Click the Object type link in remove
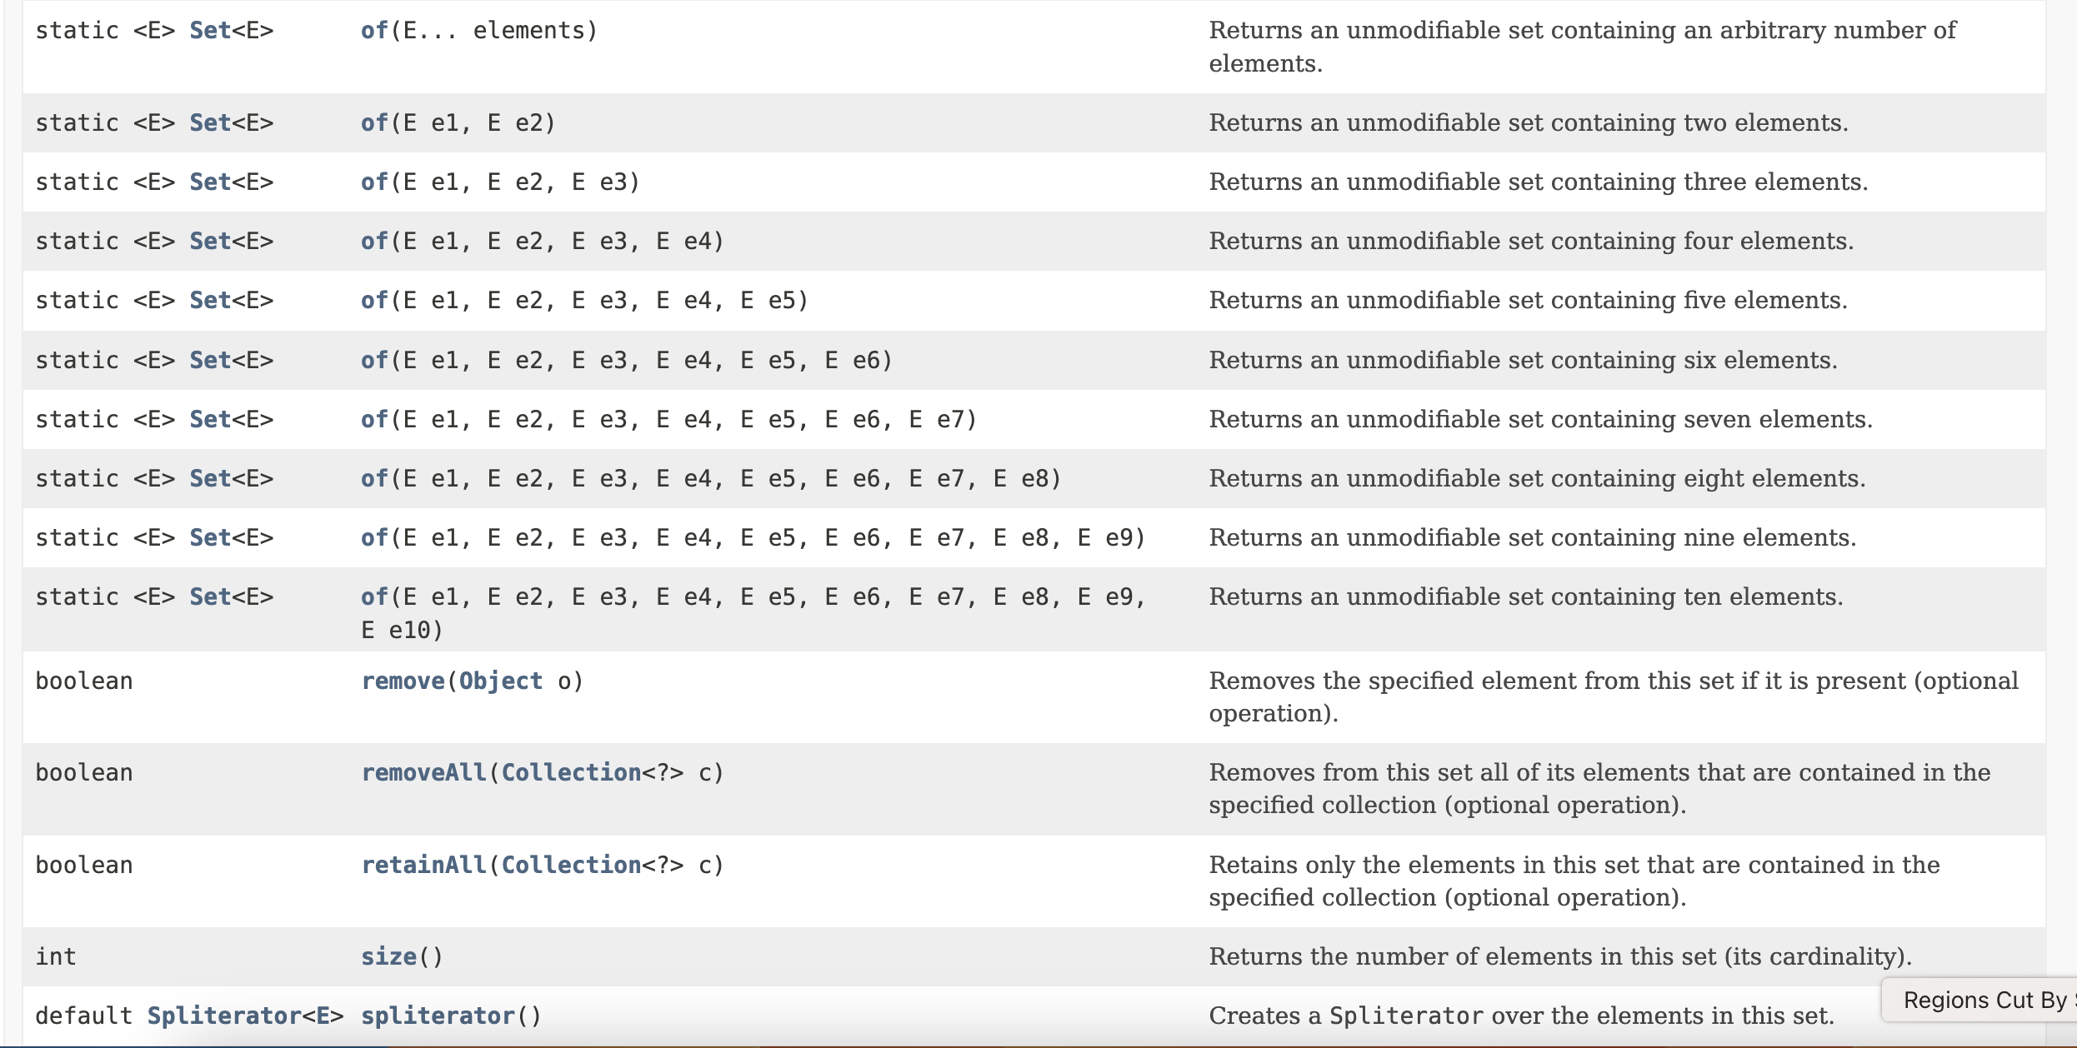The image size is (2077, 1048). coord(501,681)
